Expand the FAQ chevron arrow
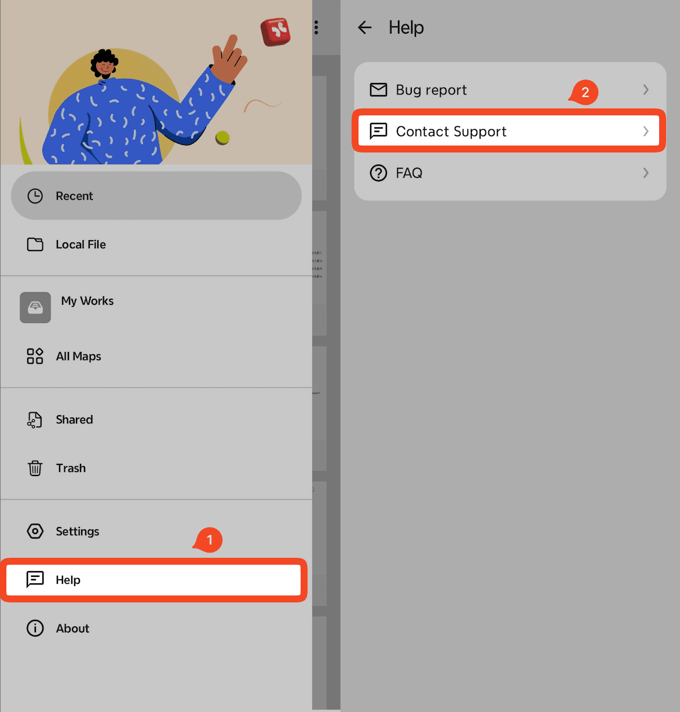 tap(646, 173)
